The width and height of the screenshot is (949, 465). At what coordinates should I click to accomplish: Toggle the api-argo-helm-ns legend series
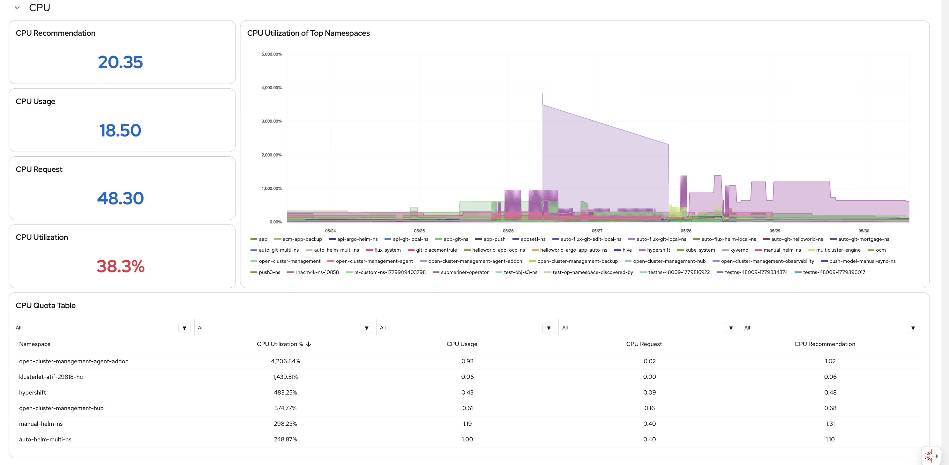353,239
